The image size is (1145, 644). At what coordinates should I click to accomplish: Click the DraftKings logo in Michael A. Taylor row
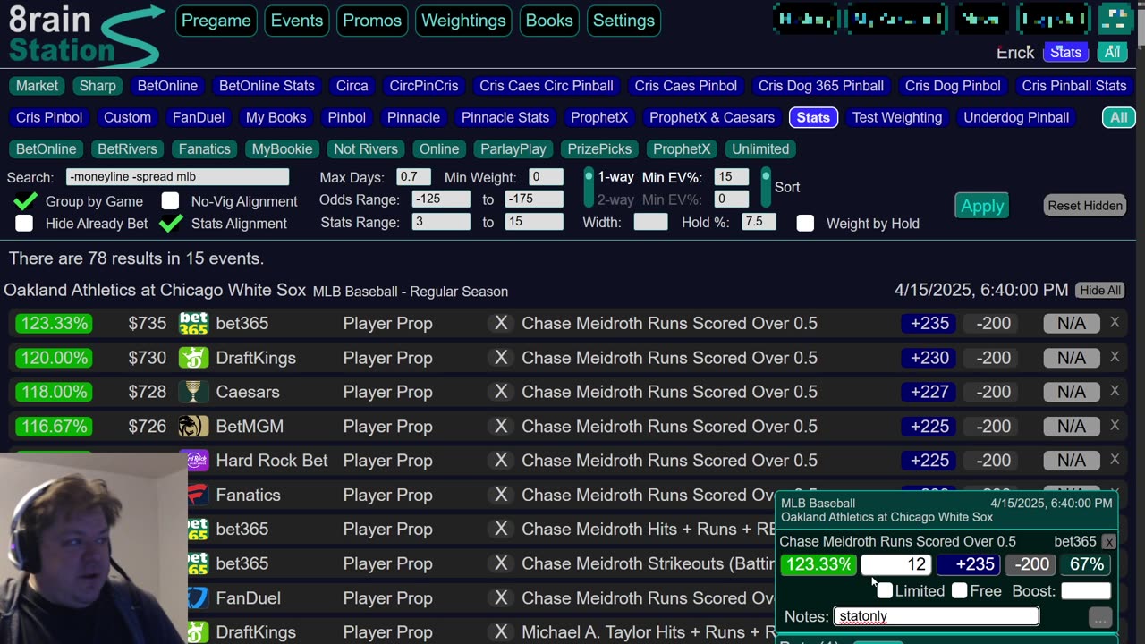coord(198,631)
